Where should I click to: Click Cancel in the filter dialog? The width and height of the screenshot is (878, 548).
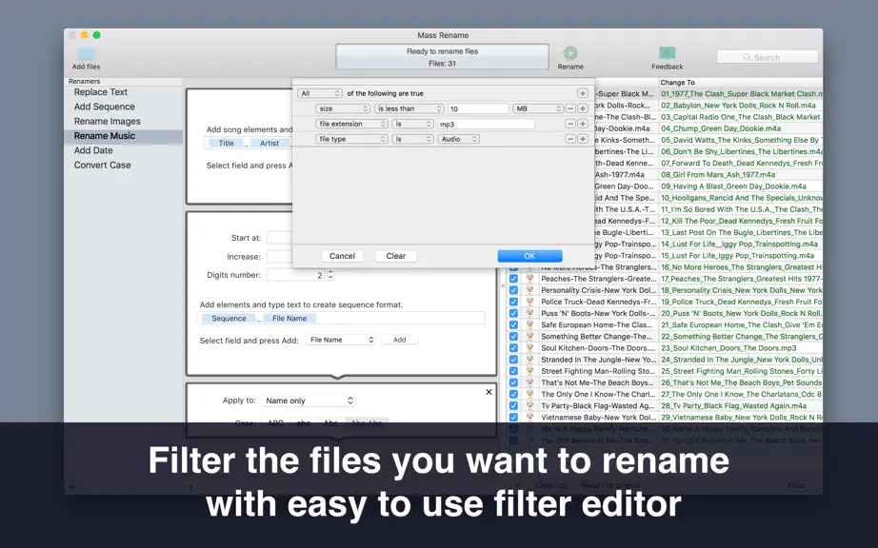coord(342,256)
